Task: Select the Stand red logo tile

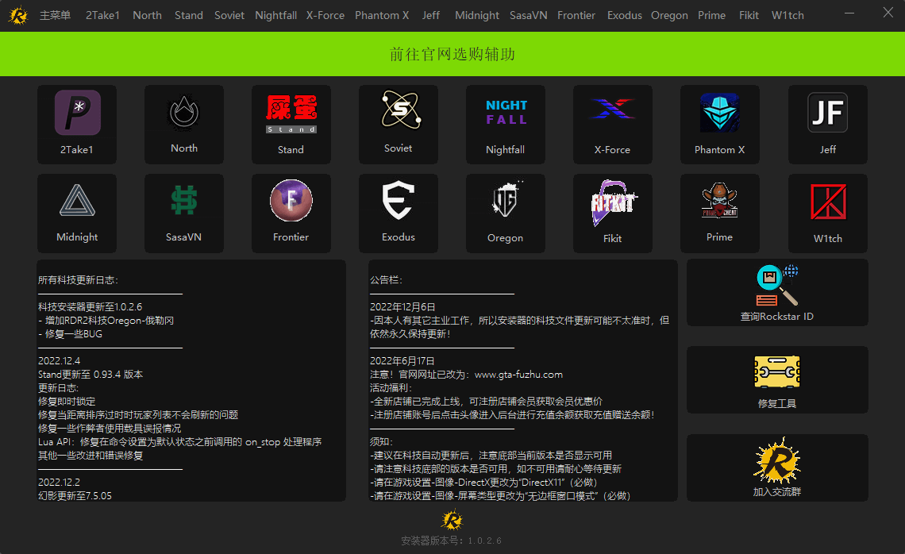Action: (291, 125)
